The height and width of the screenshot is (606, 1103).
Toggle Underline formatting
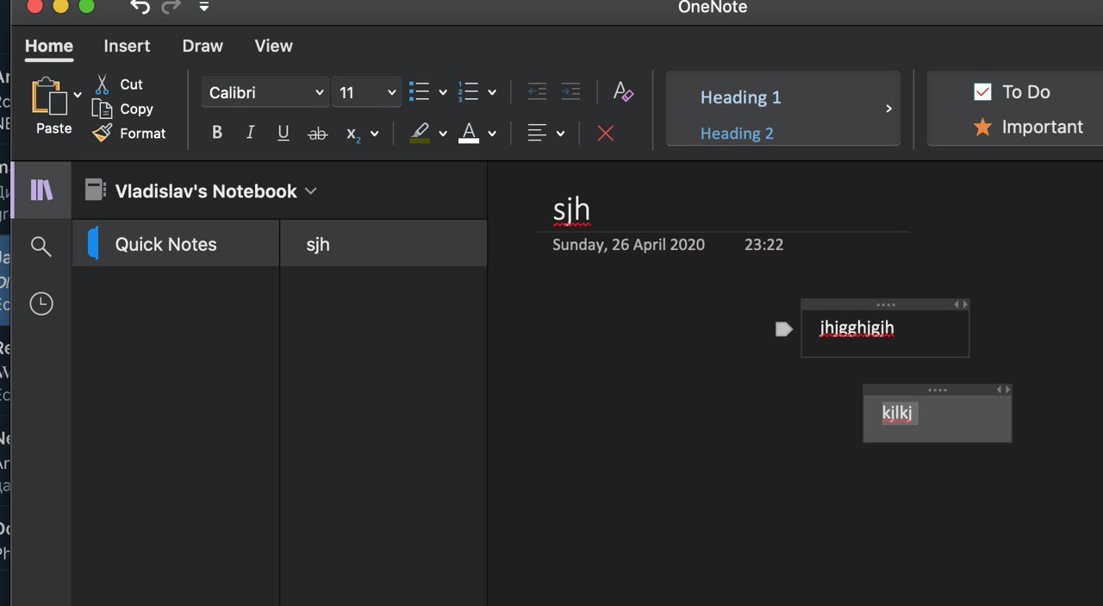pos(284,133)
